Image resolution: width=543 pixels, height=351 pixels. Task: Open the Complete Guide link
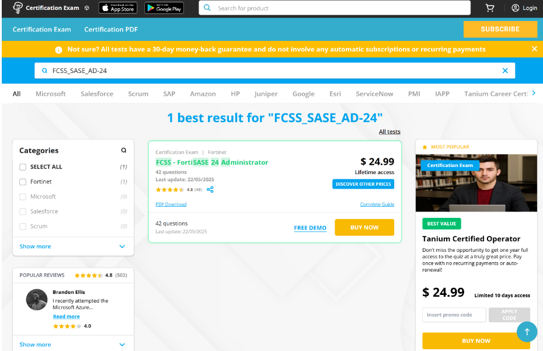[377, 204]
